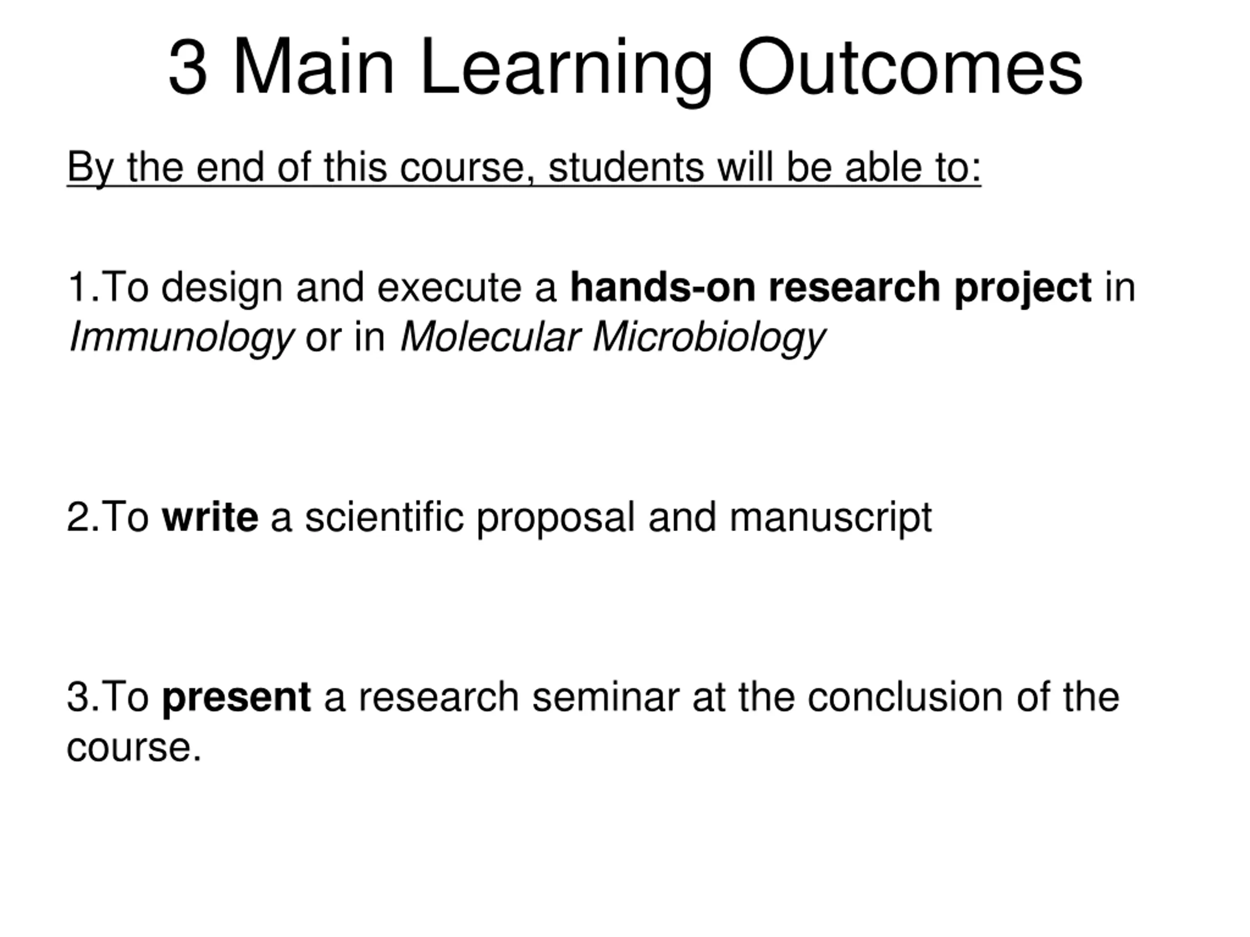
Task: Click the word "design" in outcome one
Action: 222,287
